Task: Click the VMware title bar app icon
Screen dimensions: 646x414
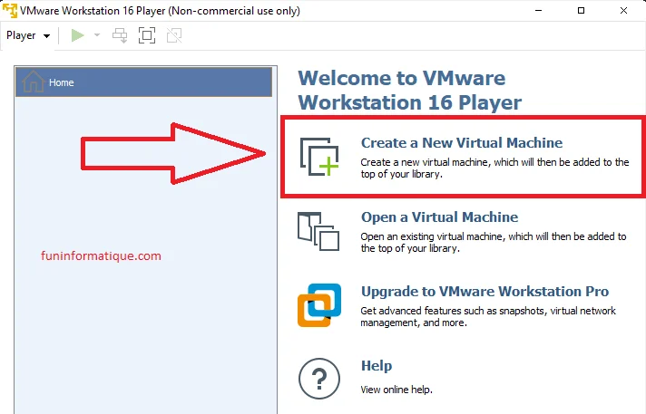Action: tap(10, 11)
